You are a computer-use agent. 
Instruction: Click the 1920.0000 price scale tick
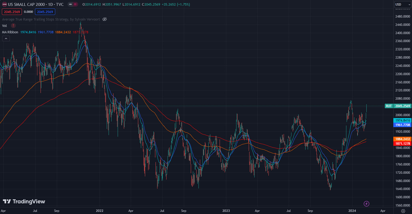pyautogui.click(x=403, y=131)
